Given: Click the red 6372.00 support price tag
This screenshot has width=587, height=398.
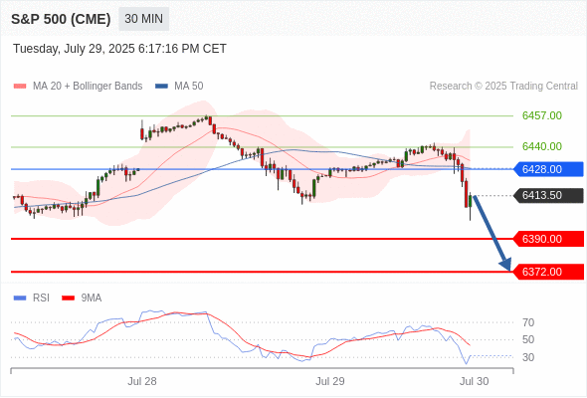Looking at the screenshot, I should click(x=548, y=272).
